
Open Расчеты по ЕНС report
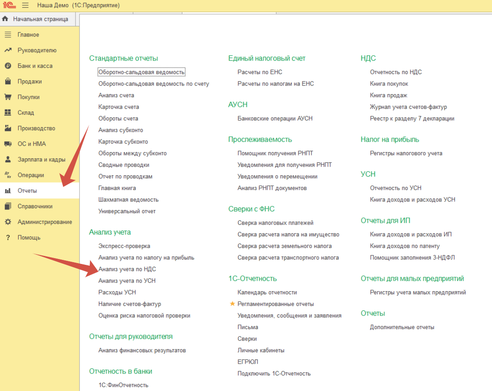[x=260, y=72]
